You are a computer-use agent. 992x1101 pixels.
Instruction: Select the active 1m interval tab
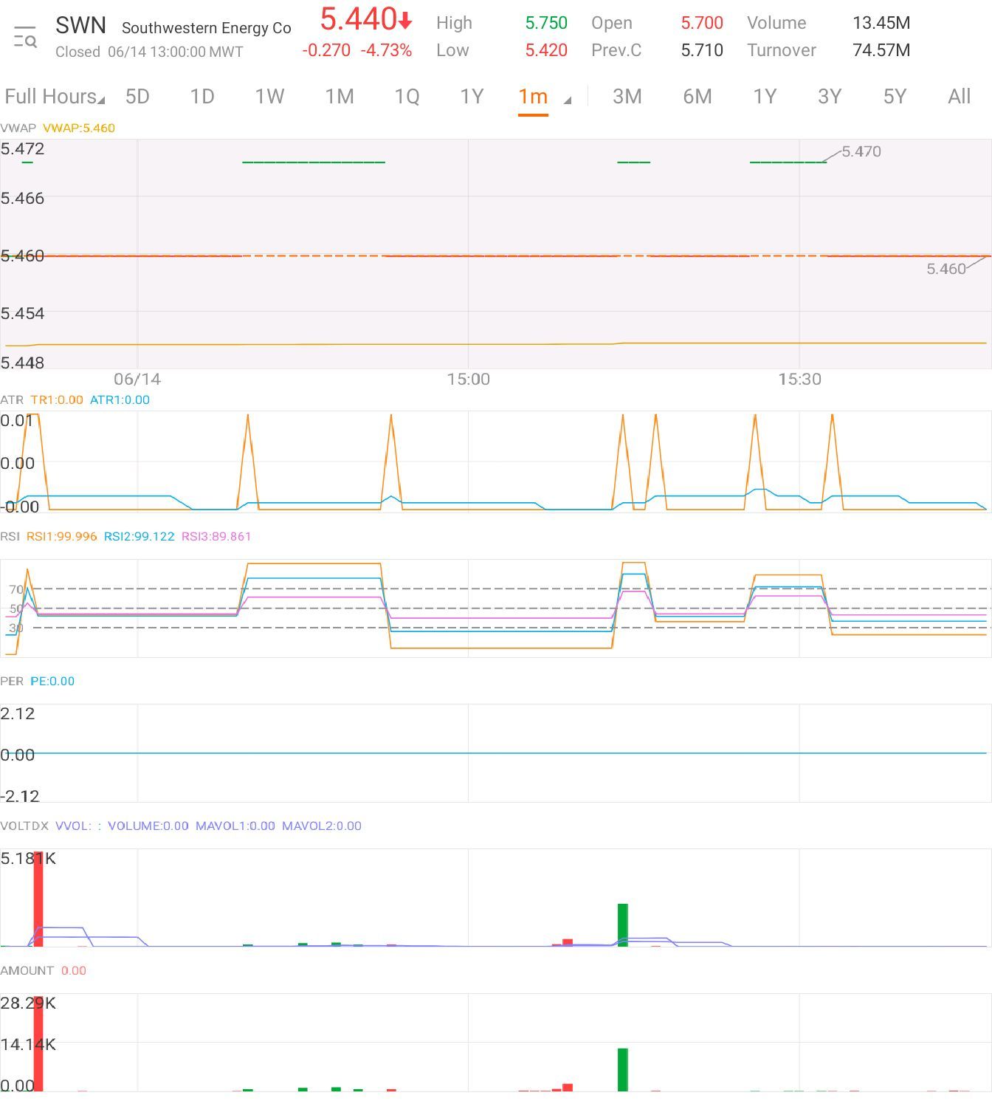coord(533,97)
